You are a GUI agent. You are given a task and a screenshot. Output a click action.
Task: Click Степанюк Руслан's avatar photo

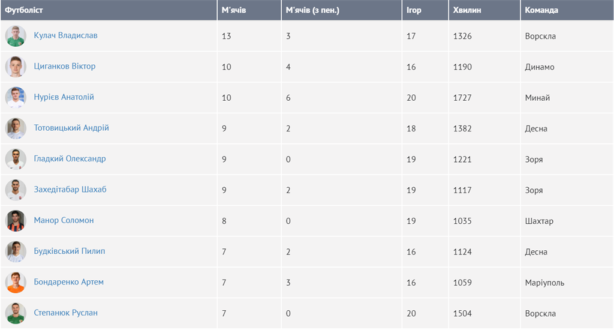[x=16, y=313]
